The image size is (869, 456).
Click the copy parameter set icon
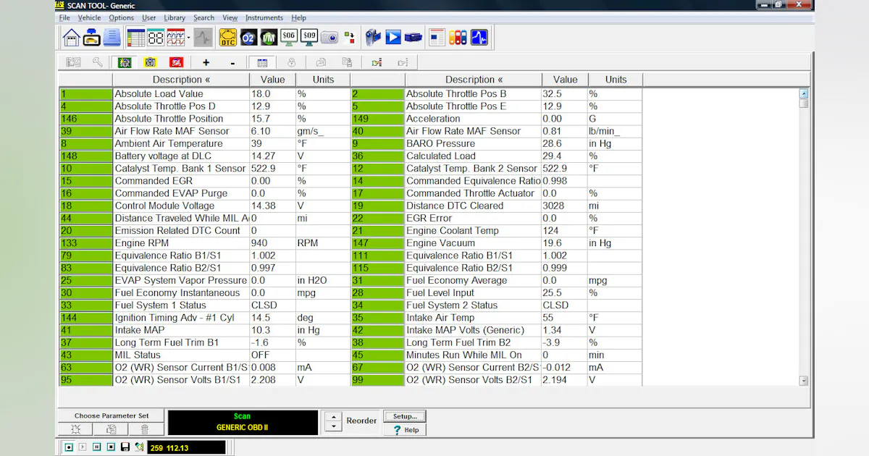pyautogui.click(x=111, y=429)
